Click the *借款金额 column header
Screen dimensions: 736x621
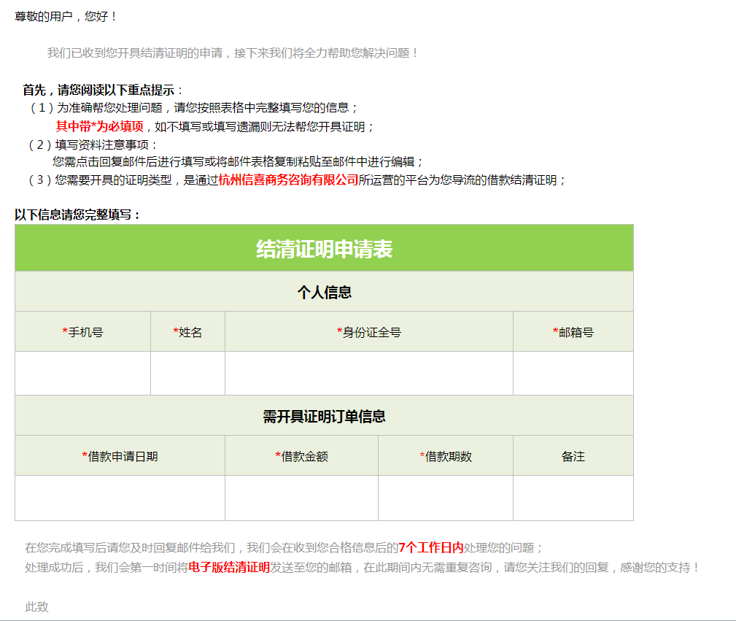[301, 455]
